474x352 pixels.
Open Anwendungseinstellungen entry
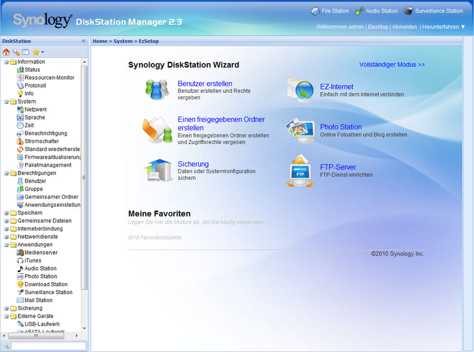click(x=48, y=205)
